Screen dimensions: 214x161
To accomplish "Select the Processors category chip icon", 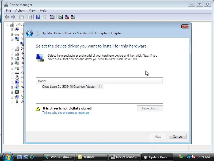I will pyautogui.click(x=17, y=92).
